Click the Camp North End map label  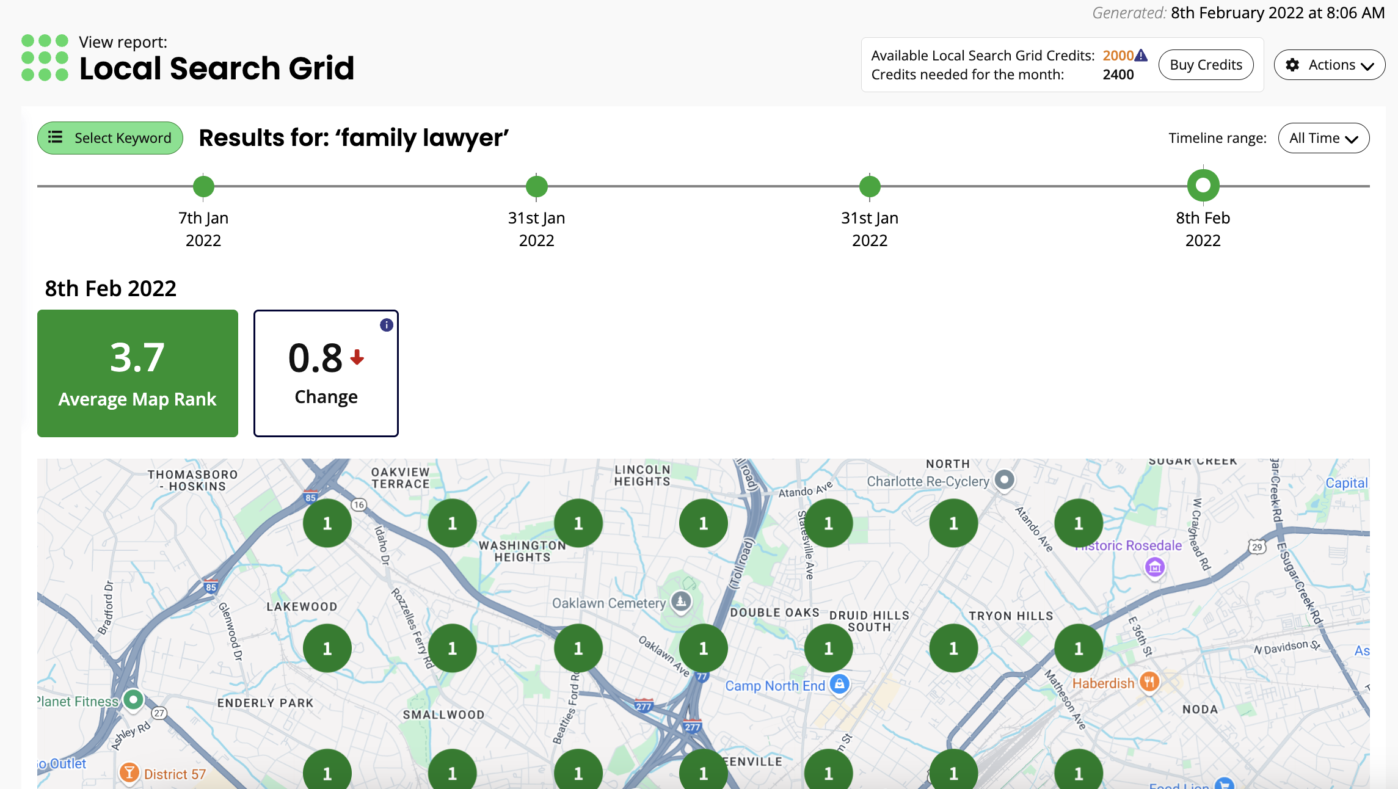coord(775,686)
